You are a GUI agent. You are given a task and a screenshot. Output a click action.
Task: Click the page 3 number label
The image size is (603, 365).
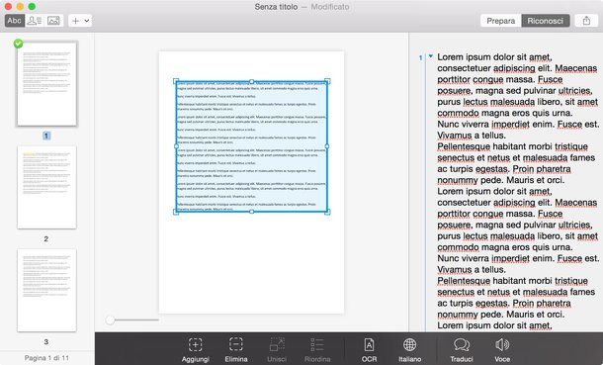(46, 341)
